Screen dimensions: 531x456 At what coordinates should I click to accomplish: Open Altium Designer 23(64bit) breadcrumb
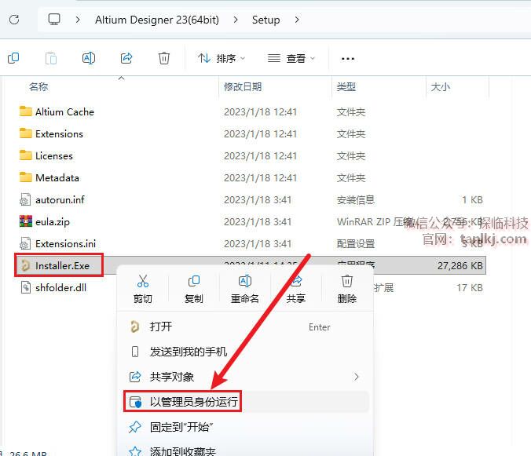click(157, 20)
